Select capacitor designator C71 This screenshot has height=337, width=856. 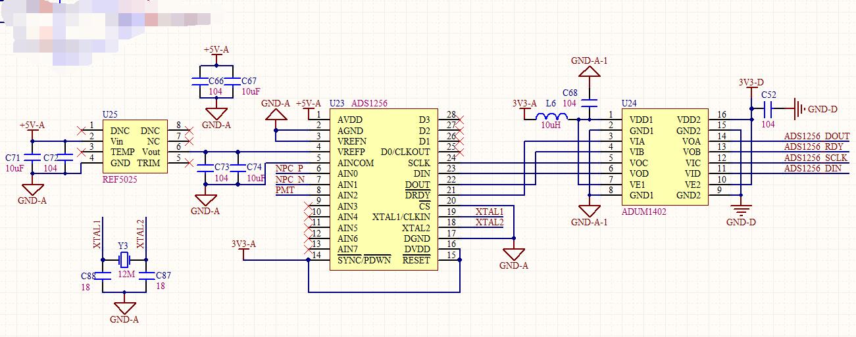(13, 158)
